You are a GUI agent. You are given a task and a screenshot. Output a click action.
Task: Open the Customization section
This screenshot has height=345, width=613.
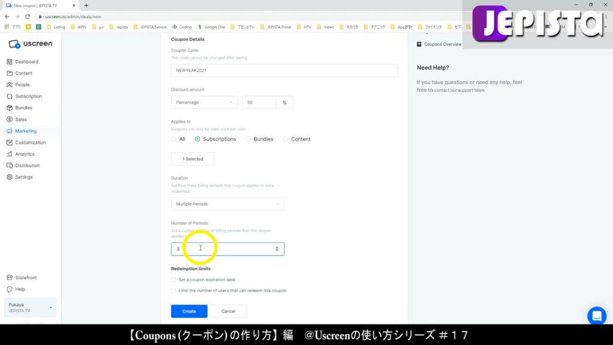point(26,143)
